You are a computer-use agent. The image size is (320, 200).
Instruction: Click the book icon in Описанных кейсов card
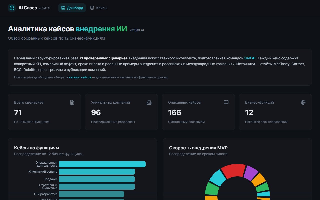226,102
